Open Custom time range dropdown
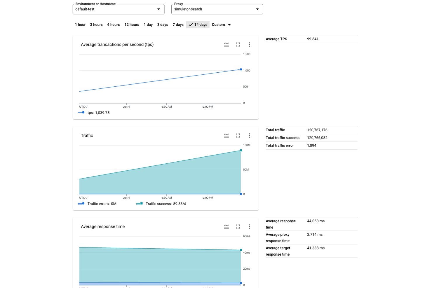The image size is (432, 288). tap(222, 25)
